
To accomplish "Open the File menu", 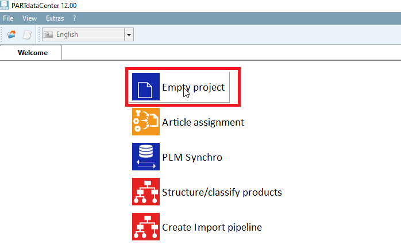I will coord(8,18).
